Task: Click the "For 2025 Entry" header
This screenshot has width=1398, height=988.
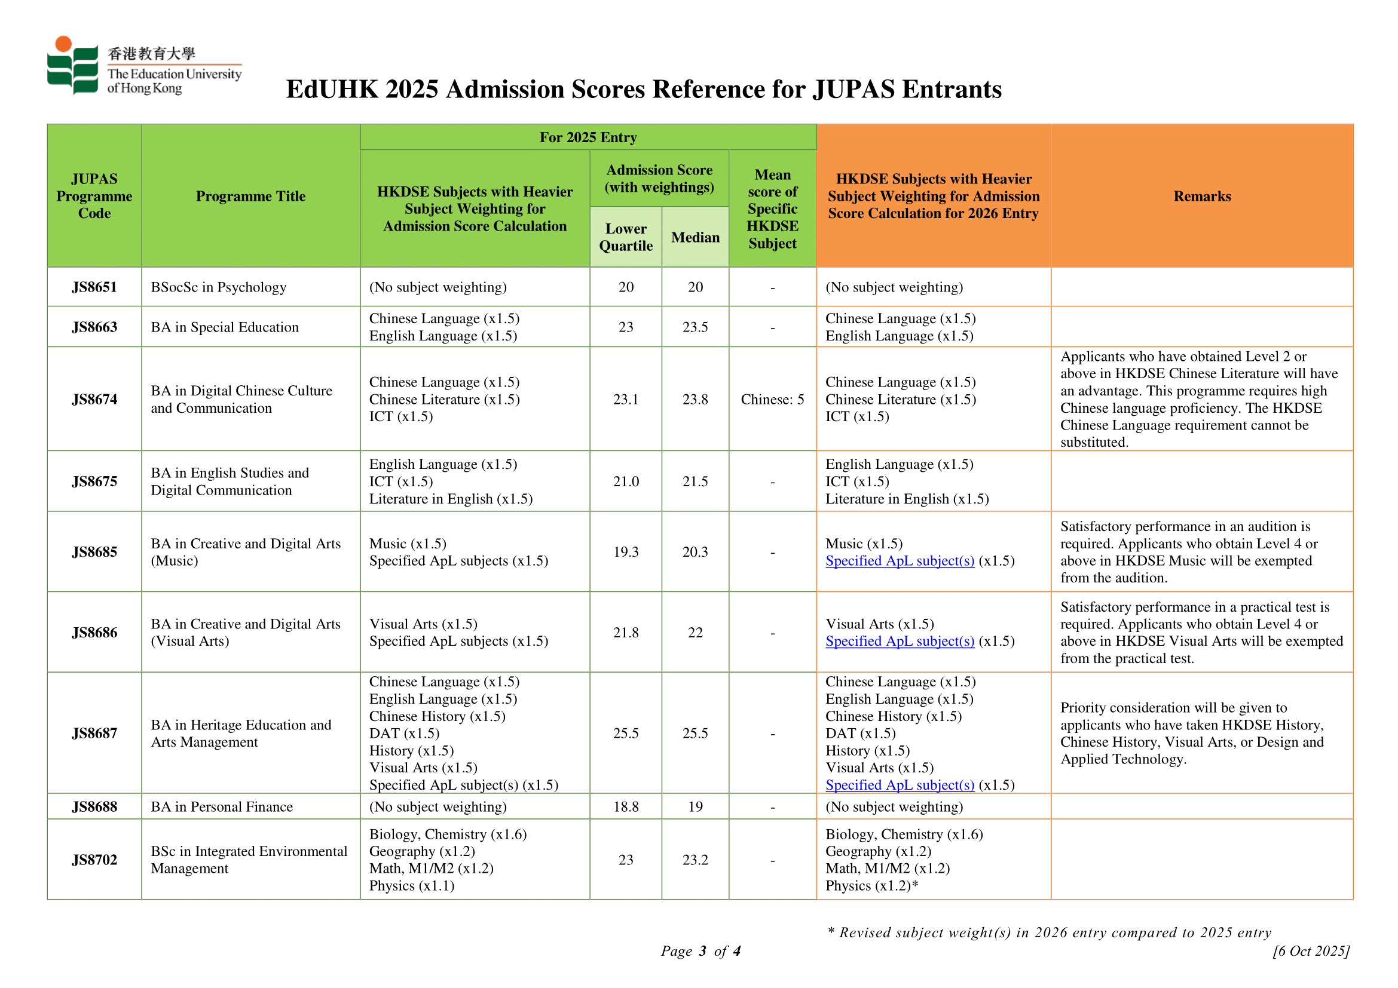Action: point(588,137)
